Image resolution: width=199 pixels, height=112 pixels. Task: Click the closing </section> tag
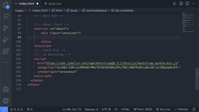point(43,46)
